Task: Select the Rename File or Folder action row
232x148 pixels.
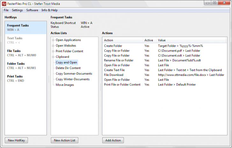Action: point(164,60)
